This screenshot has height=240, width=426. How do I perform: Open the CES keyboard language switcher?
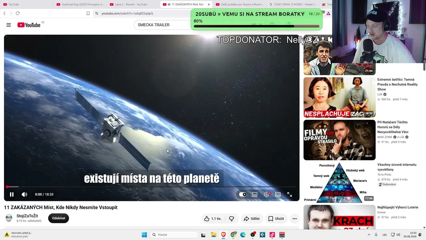(384, 235)
